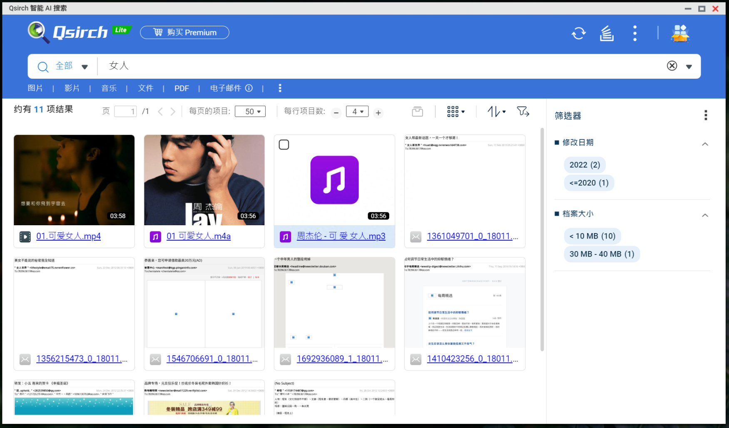Click music icon beside 01 可爱女人.m4a
Viewport: 729px width, 428px height.
coord(155,237)
